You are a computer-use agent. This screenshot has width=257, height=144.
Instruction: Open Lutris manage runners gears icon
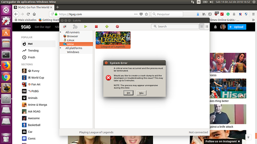click(75, 26)
